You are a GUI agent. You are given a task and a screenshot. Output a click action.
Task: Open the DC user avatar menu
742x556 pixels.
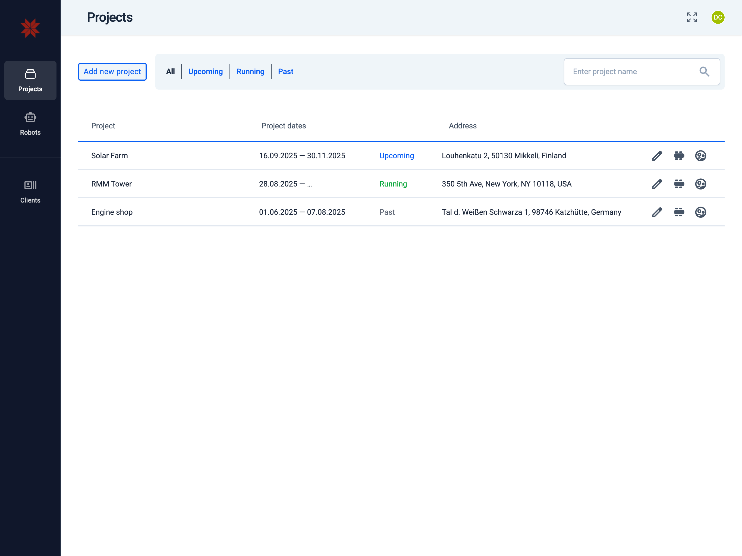[x=718, y=17]
